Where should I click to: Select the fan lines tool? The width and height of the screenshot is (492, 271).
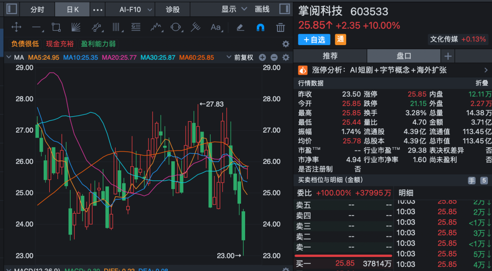(x=76, y=27)
